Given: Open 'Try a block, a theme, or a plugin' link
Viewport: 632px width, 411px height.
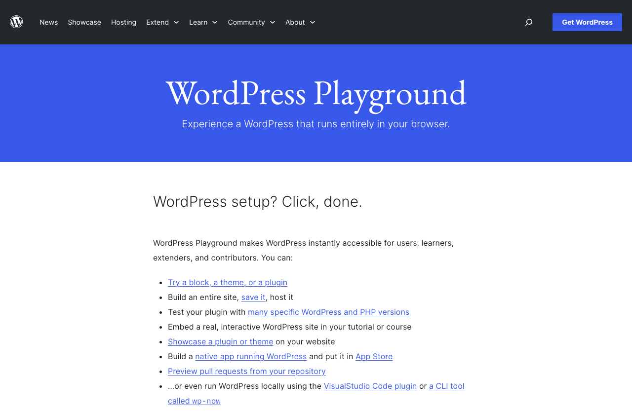Looking at the screenshot, I should tap(228, 282).
